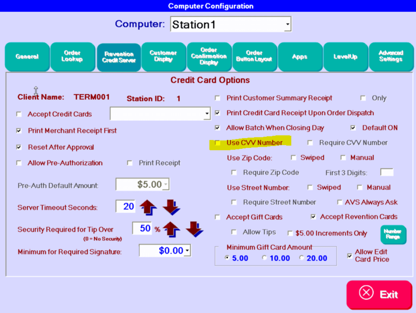Viewport: 416px width, 313px height.
Task: Enable Use CVV Number
Action: (217, 143)
